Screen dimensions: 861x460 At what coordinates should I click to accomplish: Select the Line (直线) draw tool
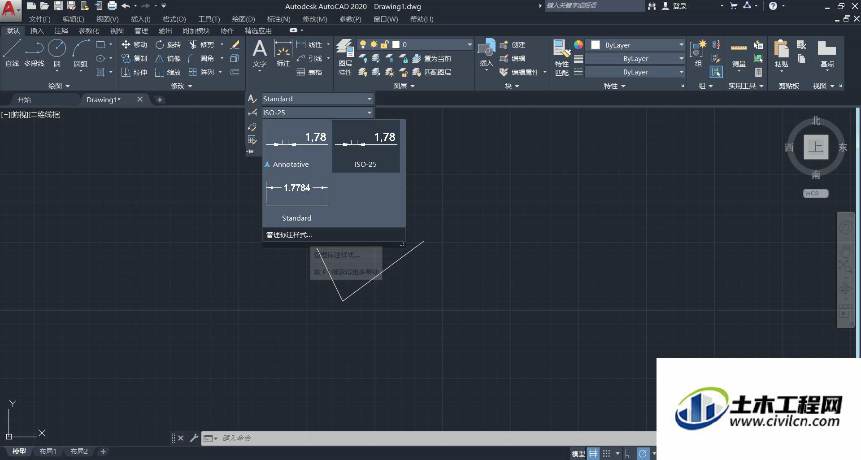12,53
